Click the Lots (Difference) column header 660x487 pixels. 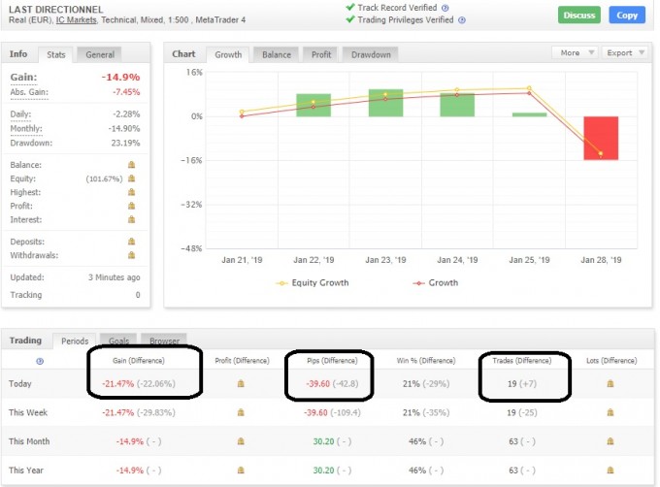(611, 361)
